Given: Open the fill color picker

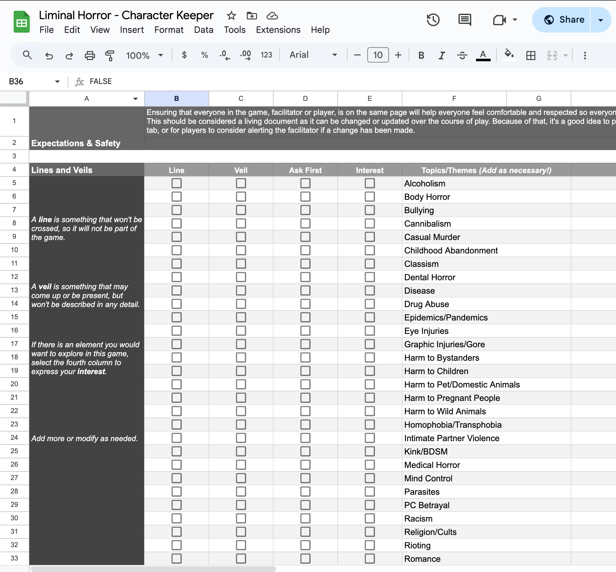Looking at the screenshot, I should pyautogui.click(x=509, y=55).
